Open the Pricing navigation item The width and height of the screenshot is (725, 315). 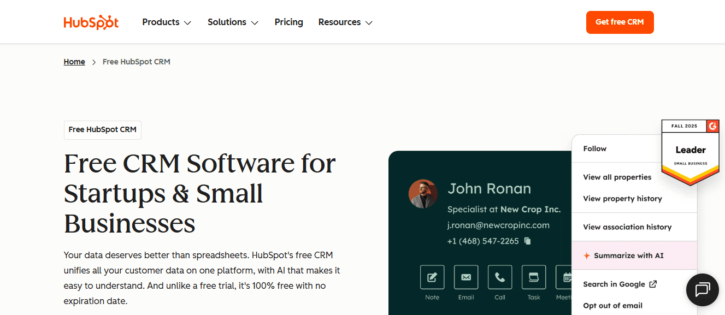(x=288, y=22)
